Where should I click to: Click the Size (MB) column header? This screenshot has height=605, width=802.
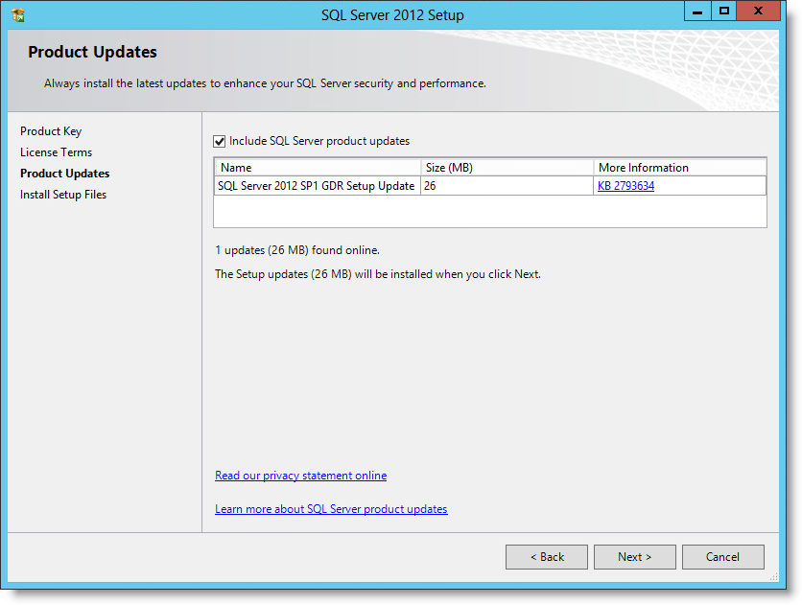click(507, 168)
